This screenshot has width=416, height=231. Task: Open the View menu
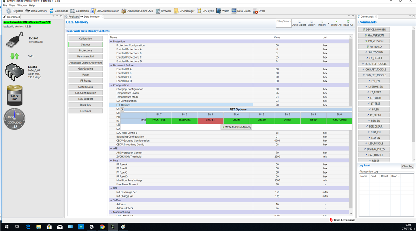pyautogui.click(x=12, y=5)
